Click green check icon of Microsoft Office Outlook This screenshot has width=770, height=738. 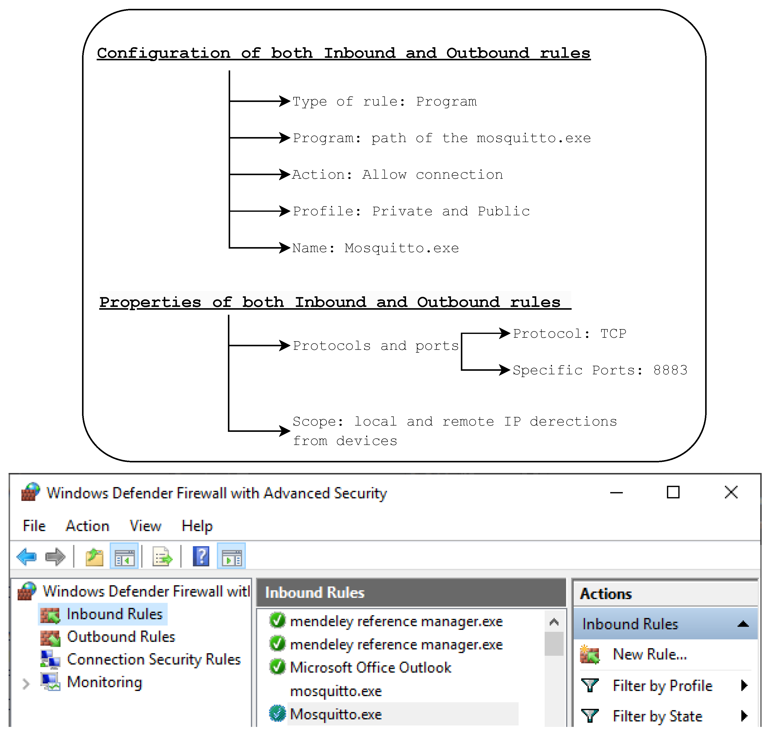pyautogui.click(x=277, y=667)
